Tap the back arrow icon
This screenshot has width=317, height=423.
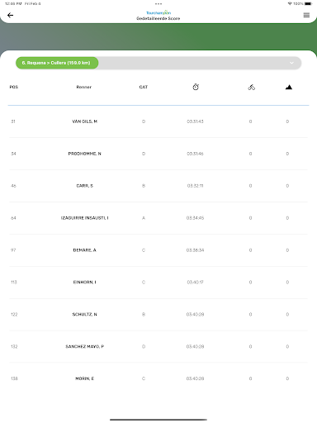coord(10,15)
